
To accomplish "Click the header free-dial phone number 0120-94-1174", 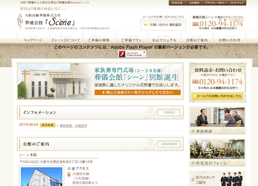I will coord(221,24).
